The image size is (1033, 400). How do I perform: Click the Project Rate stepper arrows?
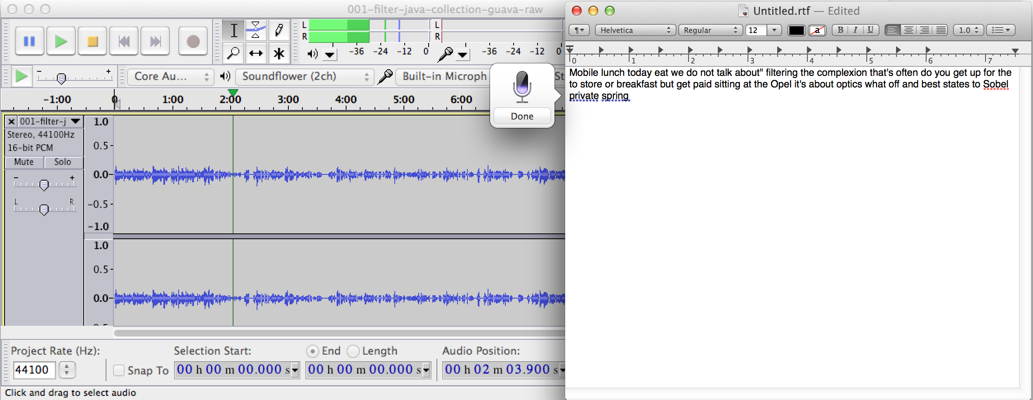coord(67,369)
